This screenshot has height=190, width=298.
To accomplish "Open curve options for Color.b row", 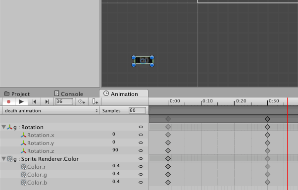I will [x=141, y=182].
